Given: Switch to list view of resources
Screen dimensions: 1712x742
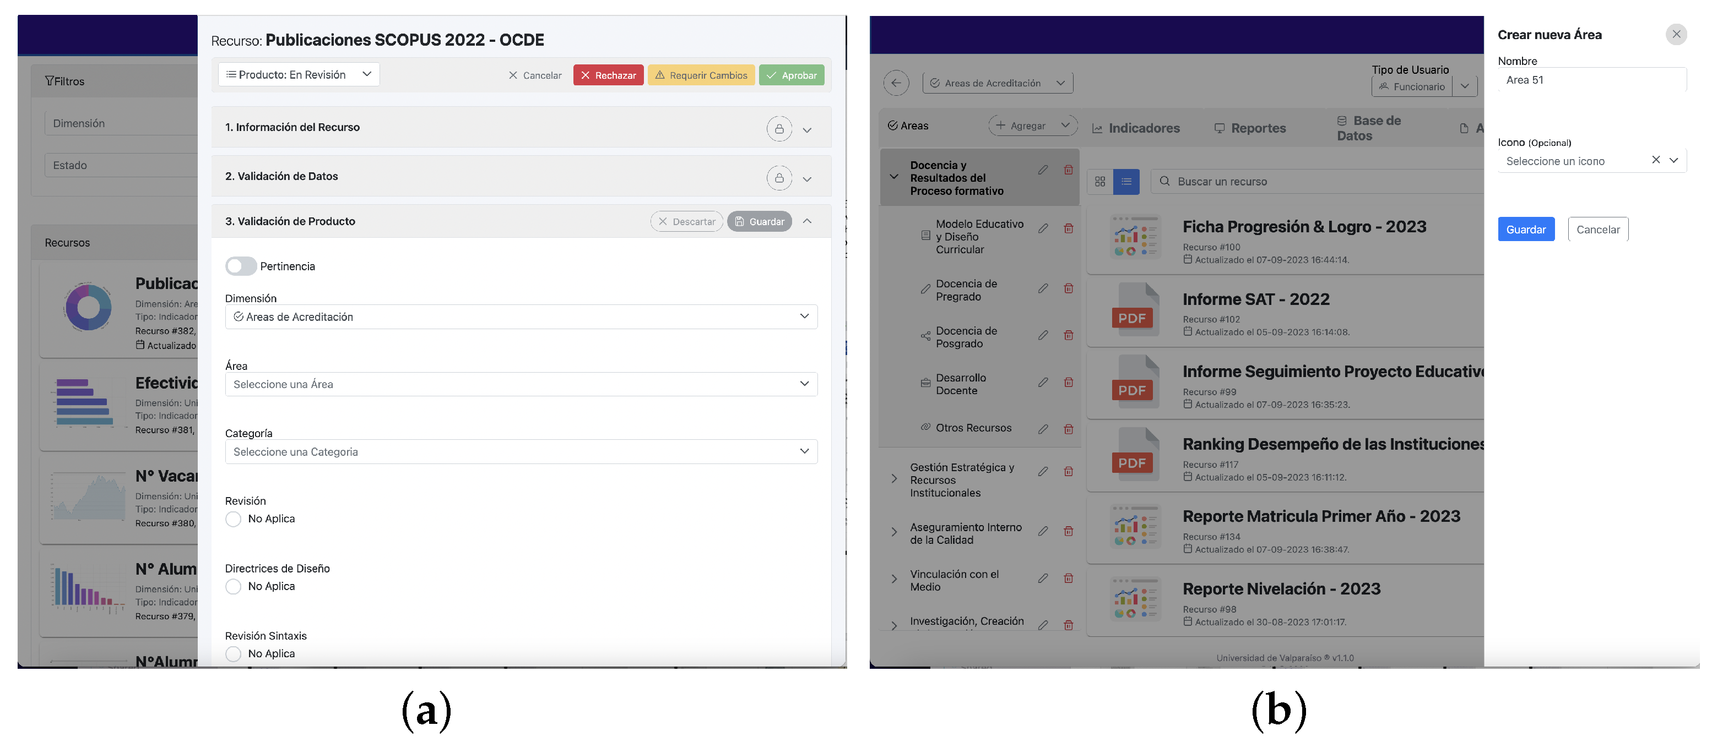Looking at the screenshot, I should click(1125, 181).
